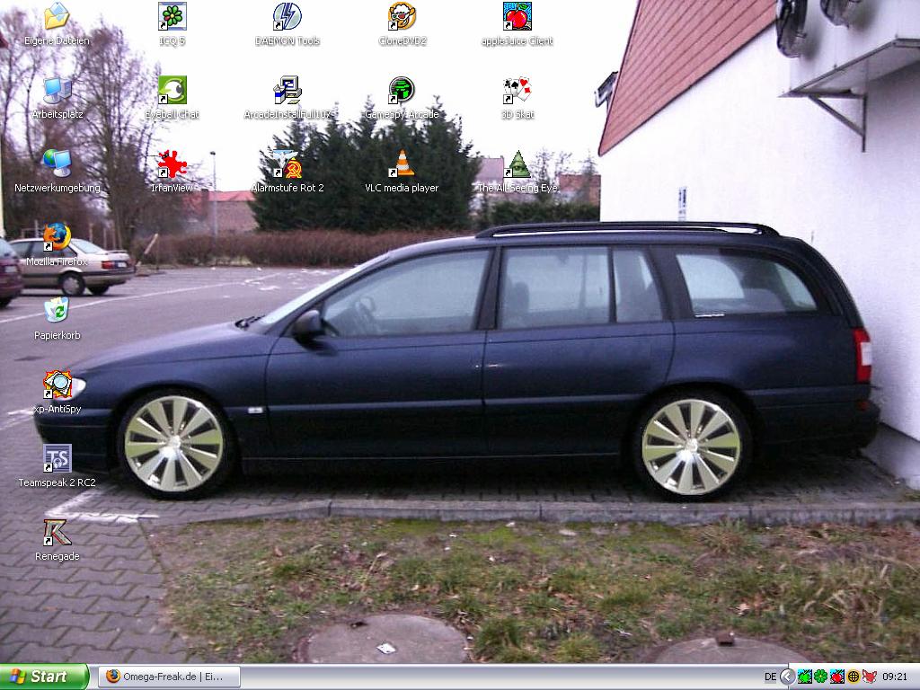The image size is (920, 690).
Task: Open Alarmstufe Rot 2 shortcut
Action: 287,164
